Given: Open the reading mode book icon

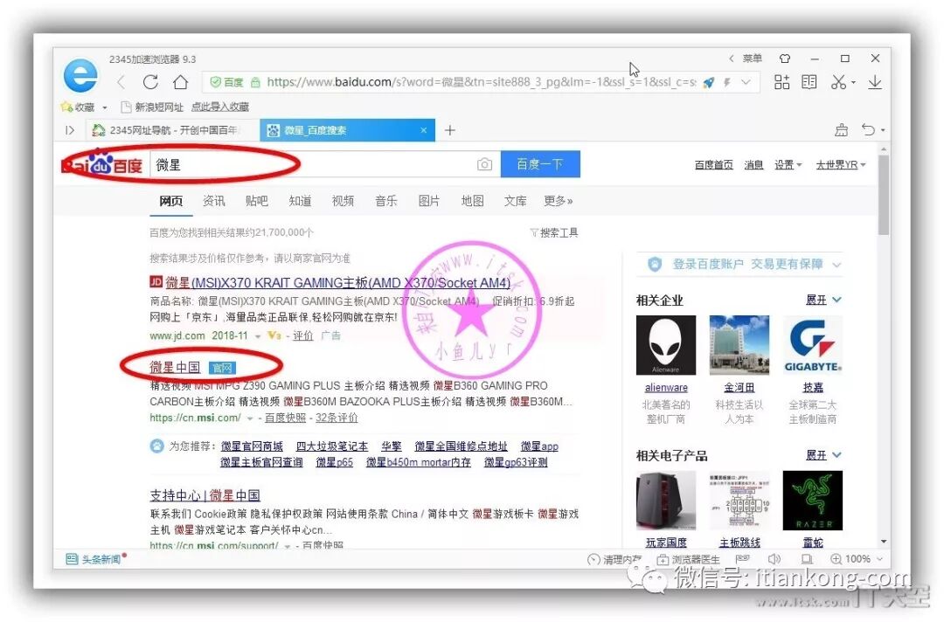Looking at the screenshot, I should [809, 82].
